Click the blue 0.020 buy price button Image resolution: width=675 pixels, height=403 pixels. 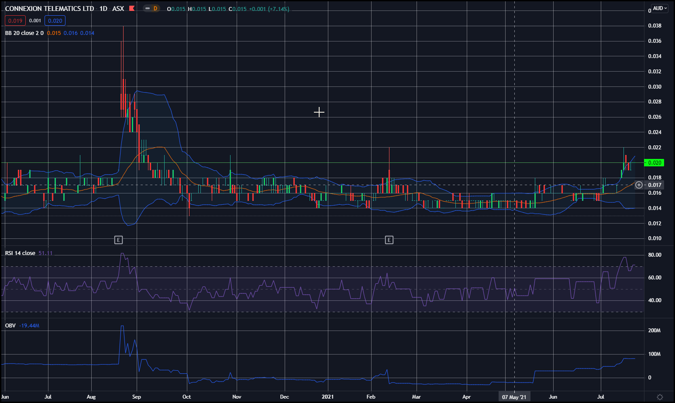[55, 21]
